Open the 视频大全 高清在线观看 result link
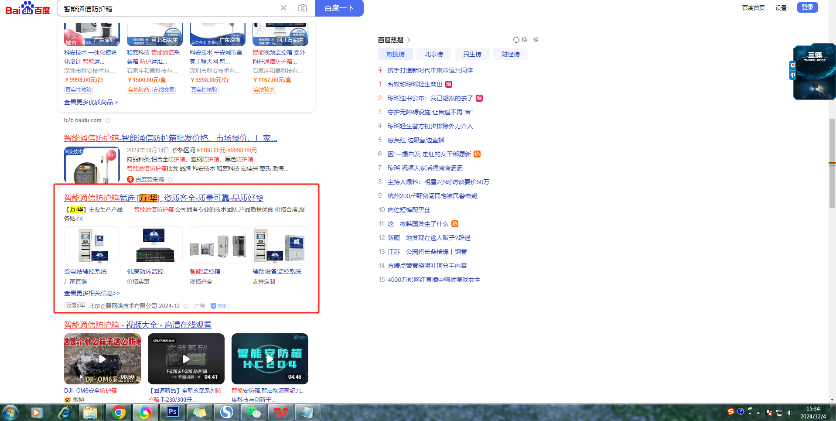Image resolution: width=836 pixels, height=421 pixels. pyautogui.click(x=138, y=325)
